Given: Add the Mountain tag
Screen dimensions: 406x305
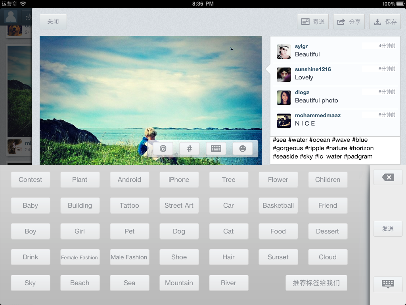Looking at the screenshot, I should point(179,283).
